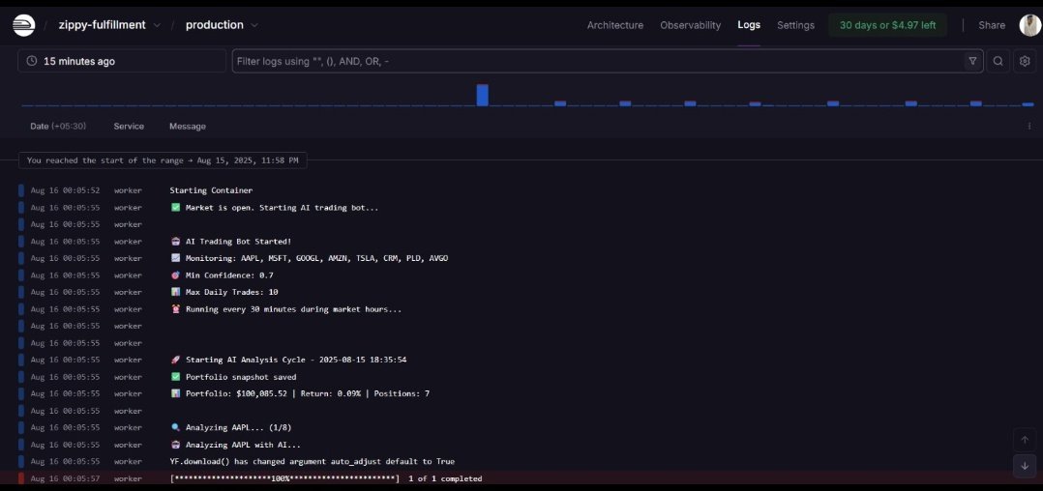
Task: Click the 30 days or $4.97 left badge
Action: (x=887, y=25)
